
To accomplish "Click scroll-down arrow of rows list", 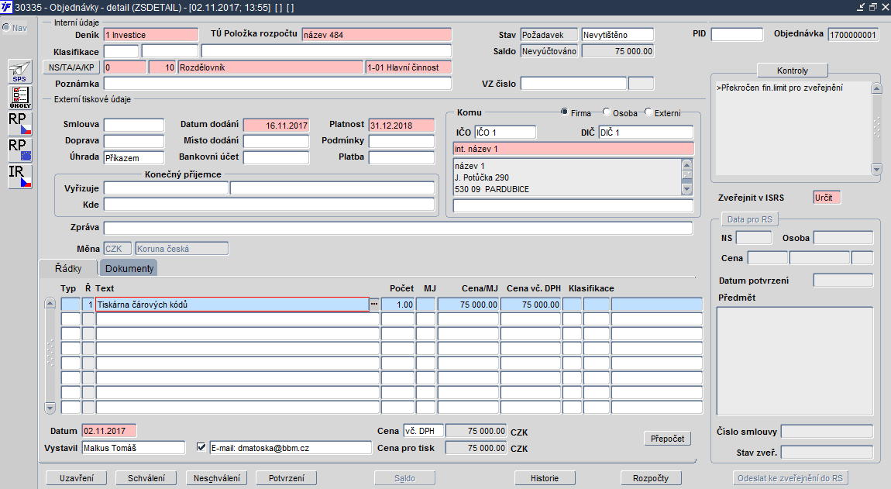I will (50, 408).
